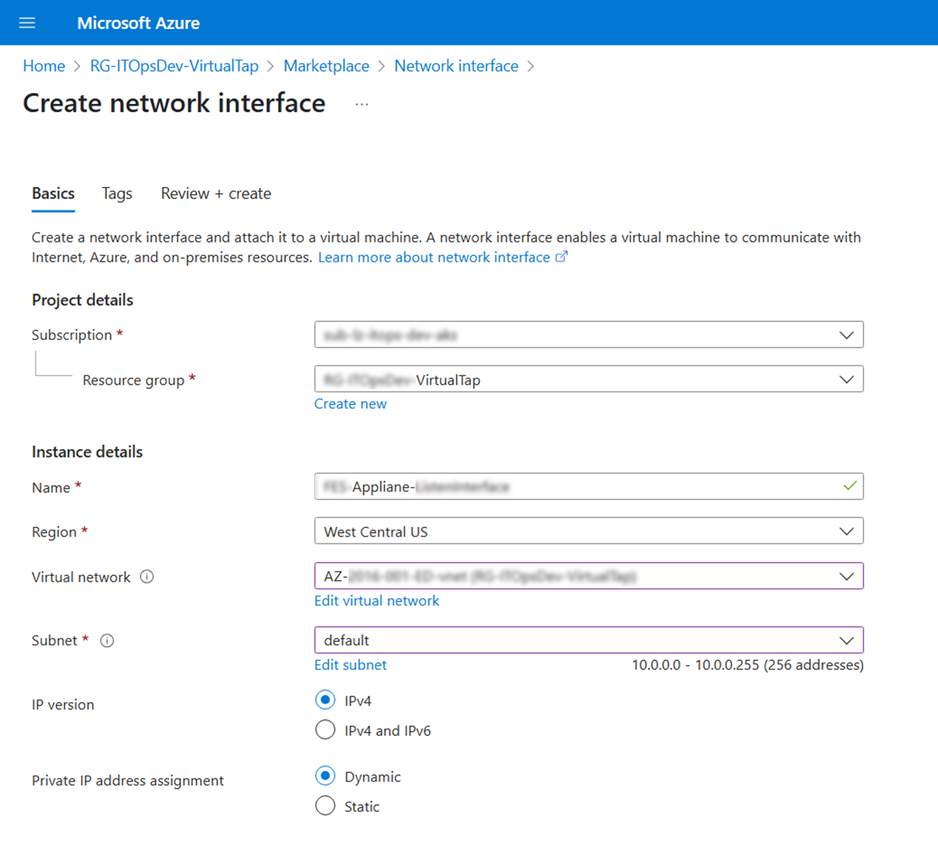Click the Subnet info icon
Image resolution: width=938 pixels, height=865 pixels.
click(107, 641)
